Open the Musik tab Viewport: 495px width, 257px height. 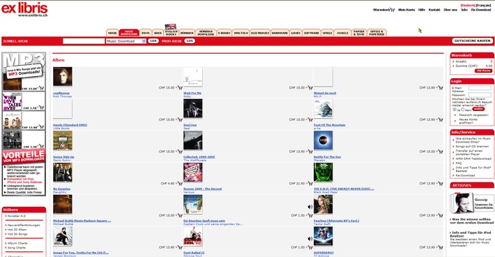click(112, 33)
